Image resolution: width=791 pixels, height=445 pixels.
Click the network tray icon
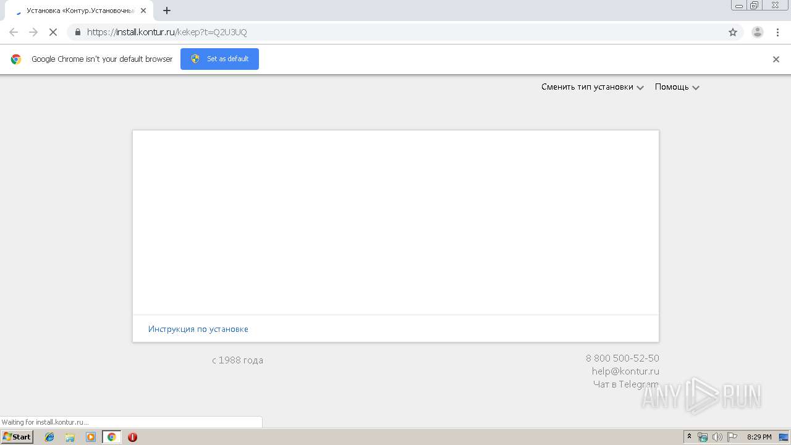703,437
